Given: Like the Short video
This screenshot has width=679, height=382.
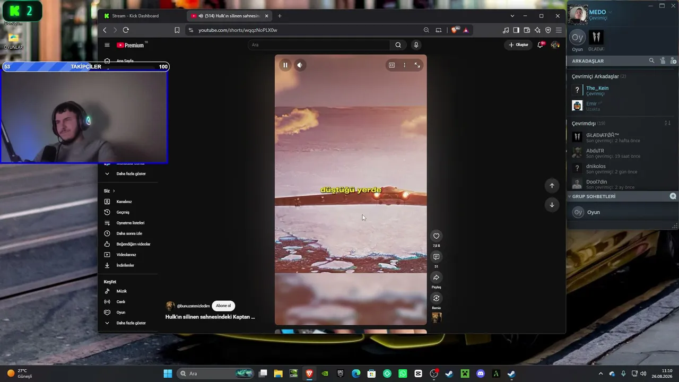Looking at the screenshot, I should (436, 236).
